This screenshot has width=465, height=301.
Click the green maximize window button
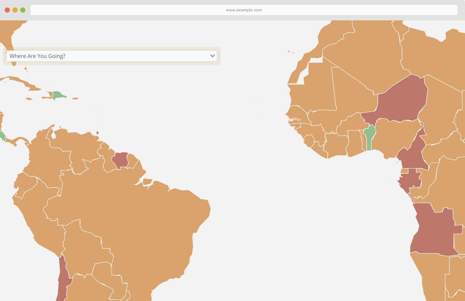click(23, 10)
